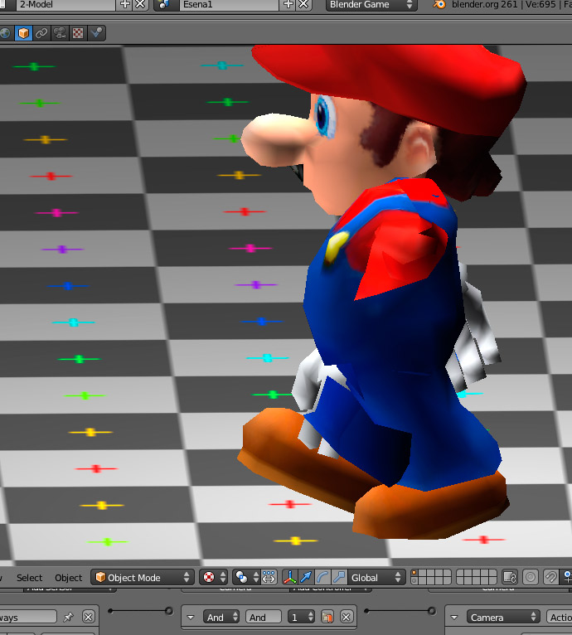Toggle the lock camera to layers button

coord(510,577)
